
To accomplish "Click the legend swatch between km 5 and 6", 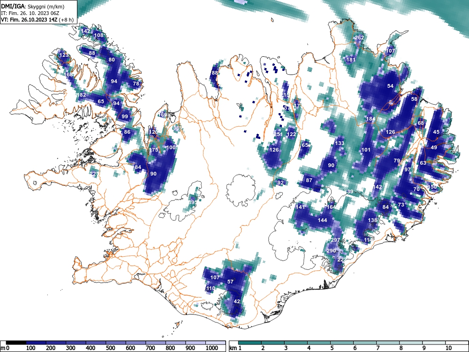I will (342, 343).
